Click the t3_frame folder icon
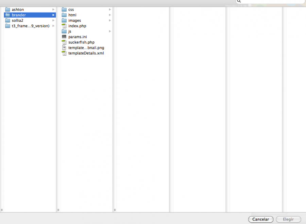The height and width of the screenshot is (224, 306). point(7,26)
